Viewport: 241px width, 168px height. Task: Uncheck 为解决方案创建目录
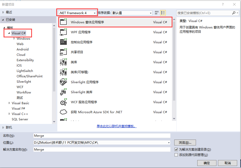click(x=176, y=150)
